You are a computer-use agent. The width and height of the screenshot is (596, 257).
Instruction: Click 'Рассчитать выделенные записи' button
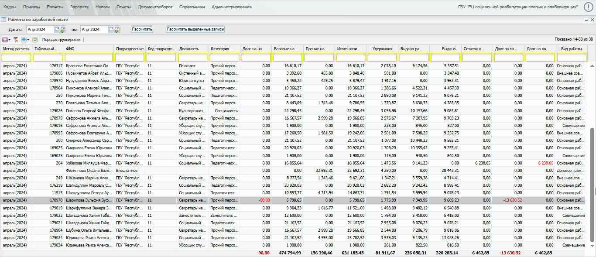[x=195, y=29]
